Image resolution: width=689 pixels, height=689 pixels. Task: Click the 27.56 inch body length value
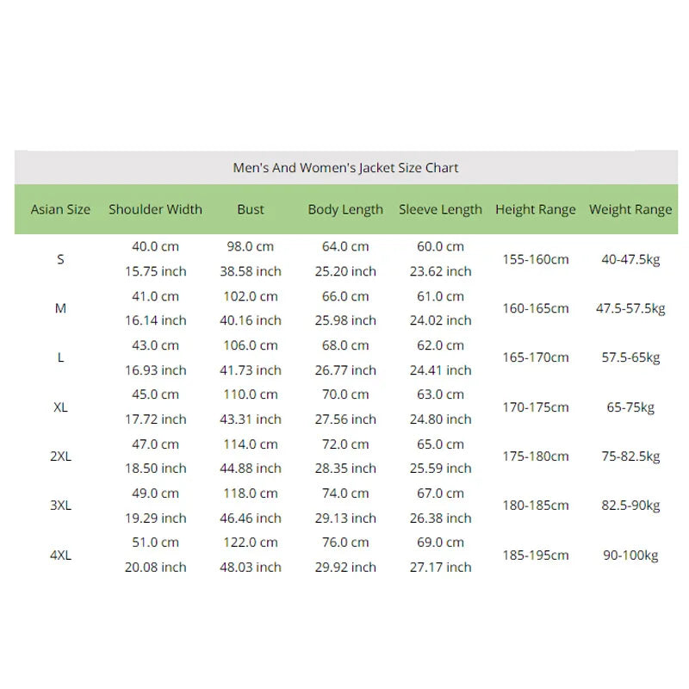[345, 419]
